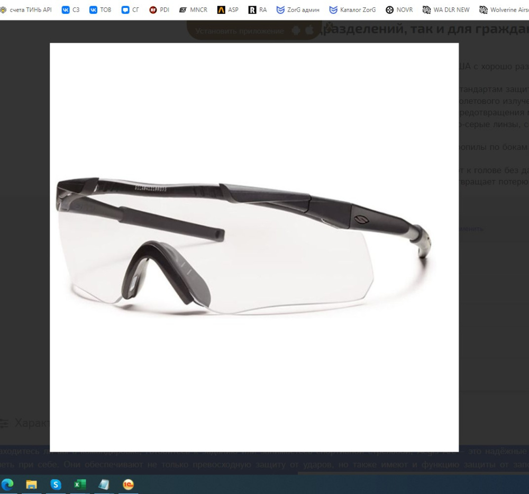Click the Apple icon in install banner

click(x=309, y=30)
